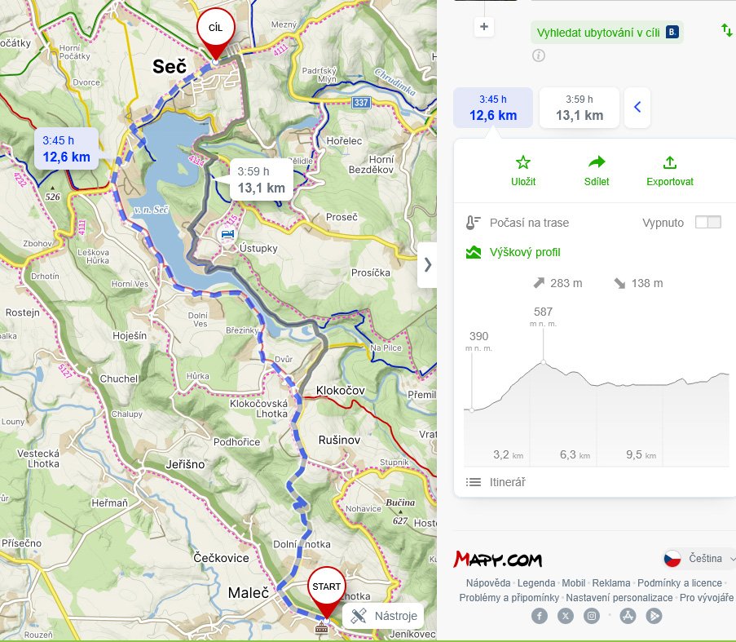Click Vyhledat ubytování v cíli button
Viewport: 736px width, 642px height.
click(x=606, y=33)
